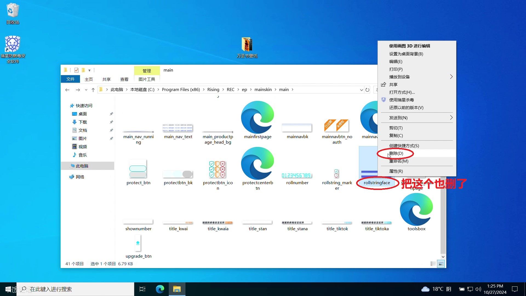Open the notification center icon
The image size is (526, 296).
[x=515, y=289]
